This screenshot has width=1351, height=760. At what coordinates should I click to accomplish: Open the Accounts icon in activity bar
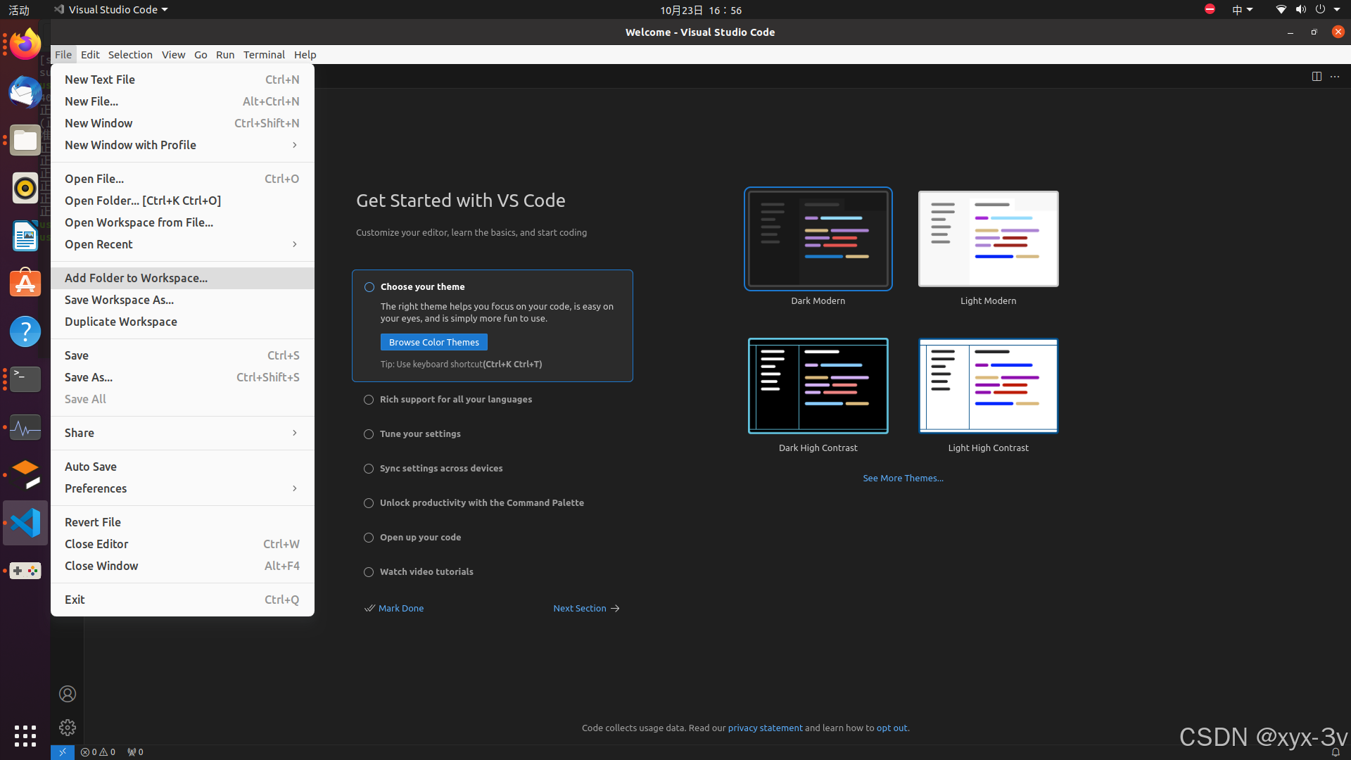(x=68, y=694)
